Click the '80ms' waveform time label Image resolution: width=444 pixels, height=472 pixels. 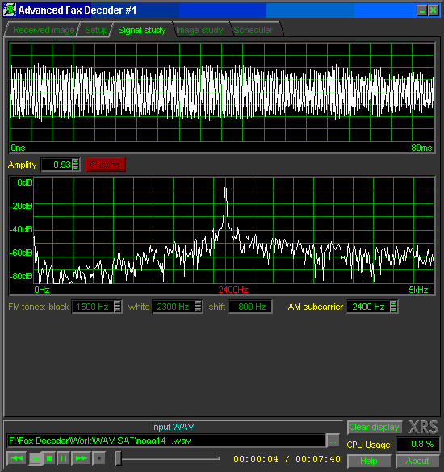[421, 148]
